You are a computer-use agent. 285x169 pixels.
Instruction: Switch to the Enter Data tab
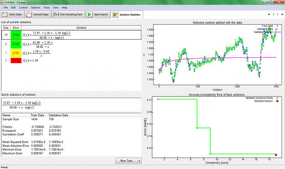click(x=12, y=15)
